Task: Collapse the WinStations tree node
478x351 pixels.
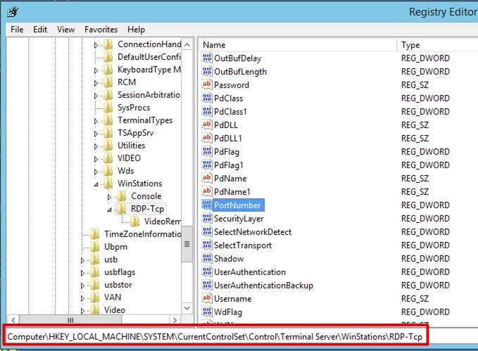Action: (x=96, y=184)
